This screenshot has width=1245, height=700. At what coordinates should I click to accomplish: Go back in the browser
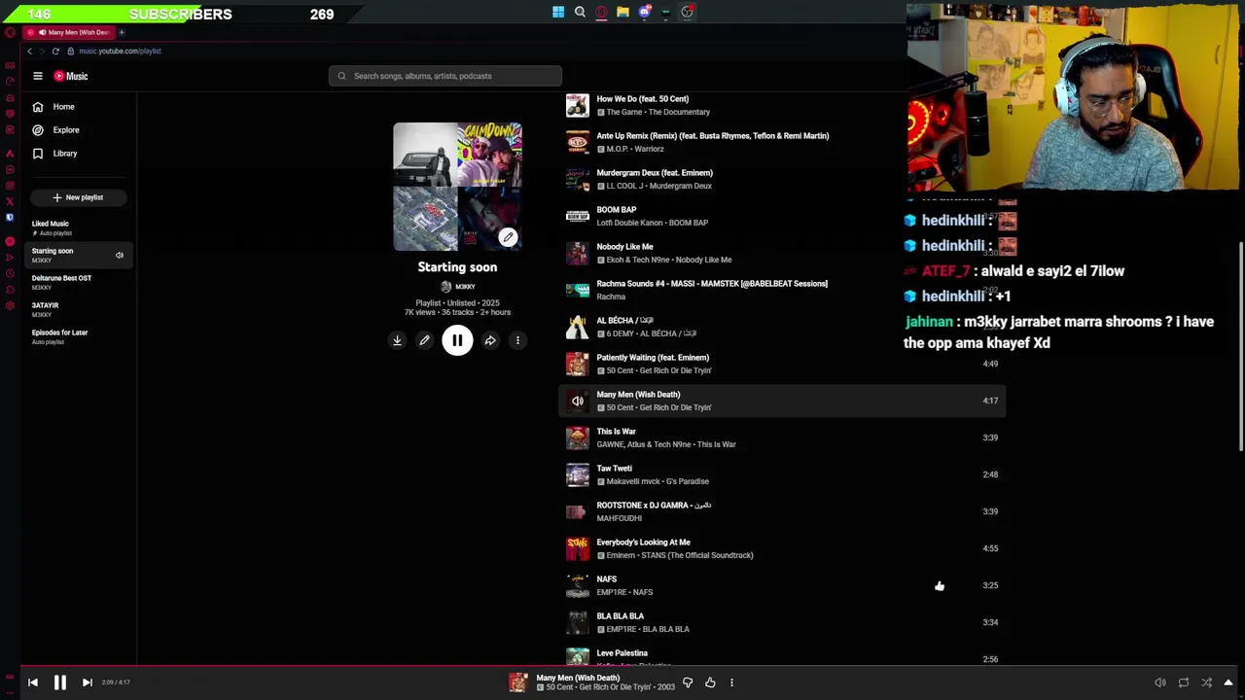click(29, 51)
